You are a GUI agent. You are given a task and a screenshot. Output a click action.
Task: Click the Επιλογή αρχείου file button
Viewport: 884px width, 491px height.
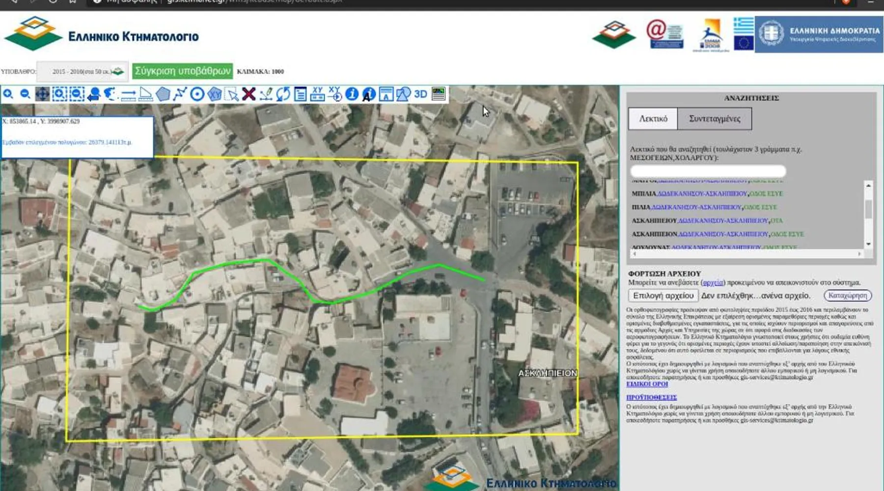(663, 296)
